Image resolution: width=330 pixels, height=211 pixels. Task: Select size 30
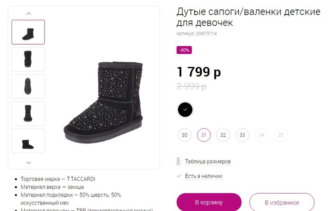pos(184,135)
